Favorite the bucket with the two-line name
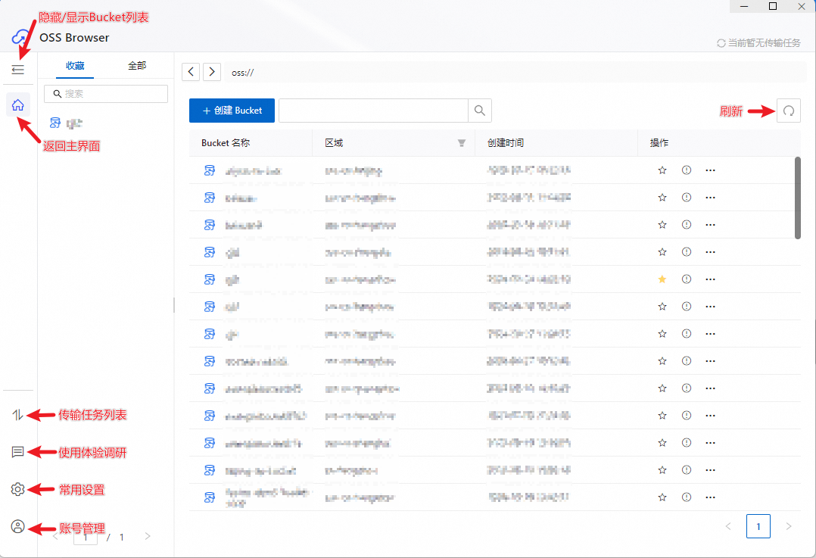Screen dimensions: 816x558 coord(662,497)
